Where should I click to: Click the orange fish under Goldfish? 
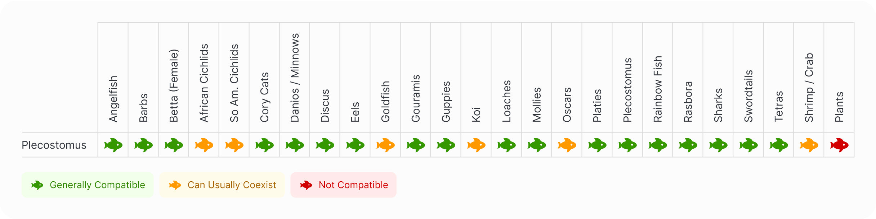click(x=385, y=145)
